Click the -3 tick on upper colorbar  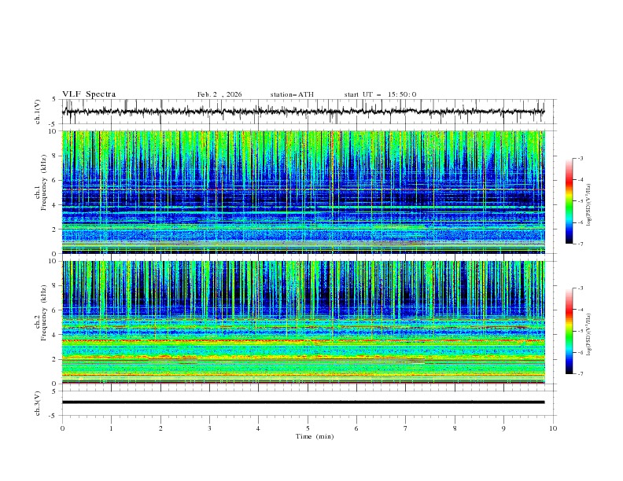[x=579, y=159]
